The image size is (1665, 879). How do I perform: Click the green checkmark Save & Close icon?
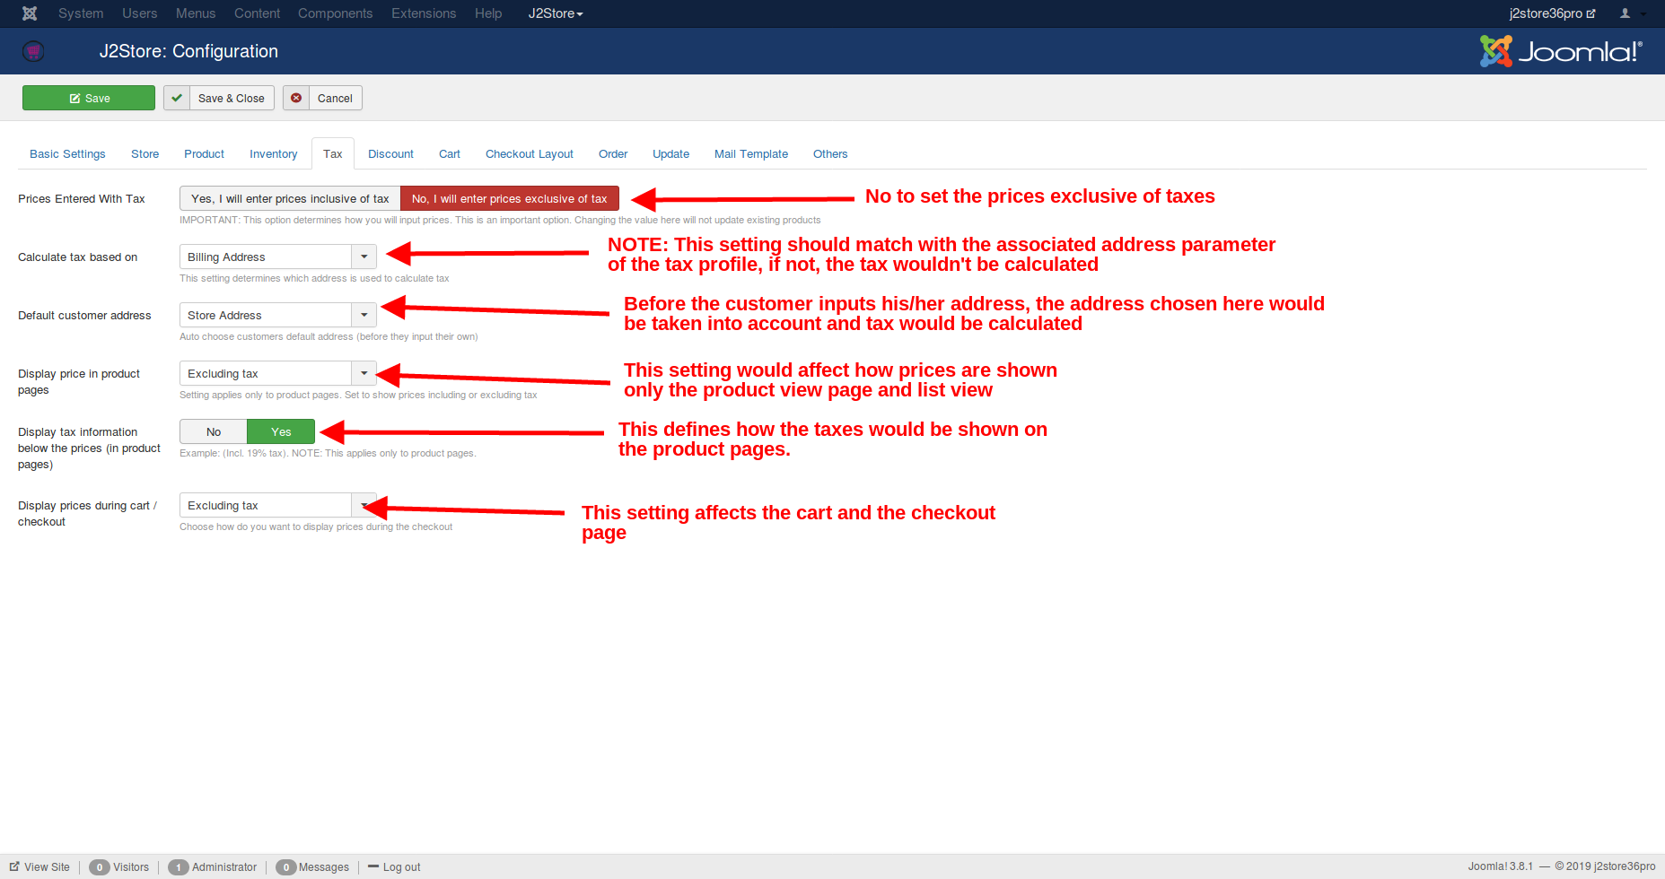pos(177,98)
